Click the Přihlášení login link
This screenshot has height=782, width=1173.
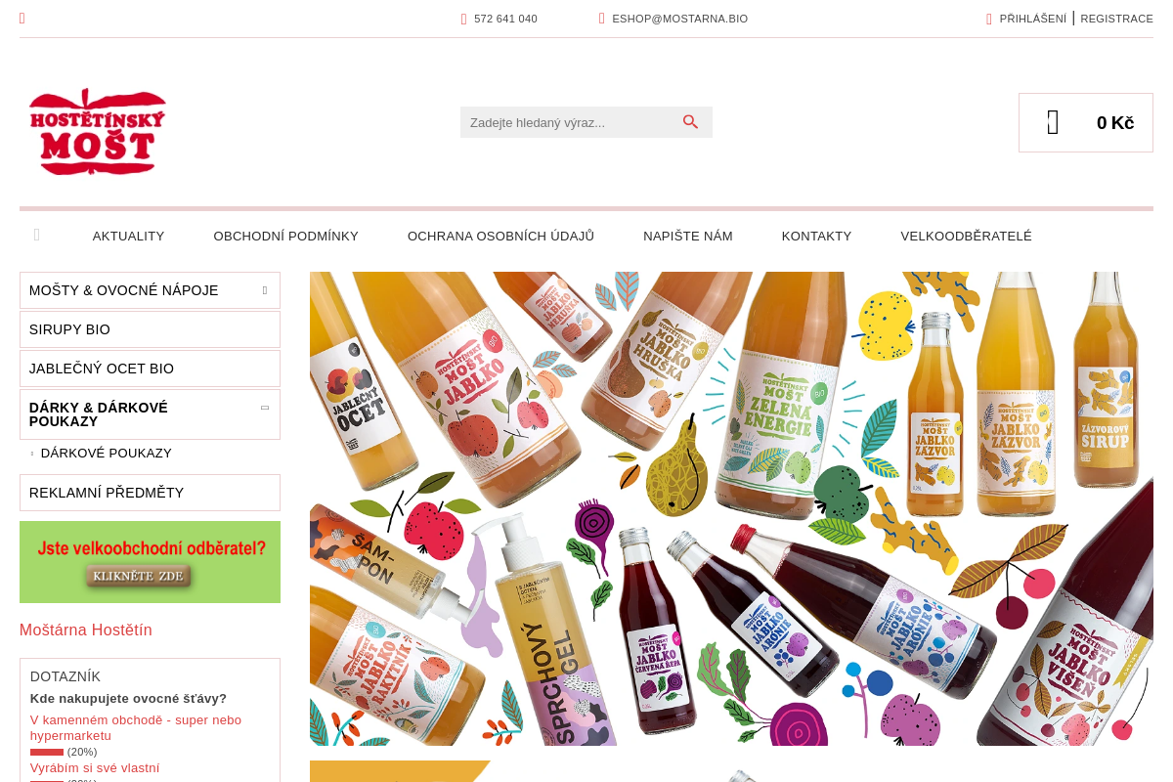(1033, 19)
